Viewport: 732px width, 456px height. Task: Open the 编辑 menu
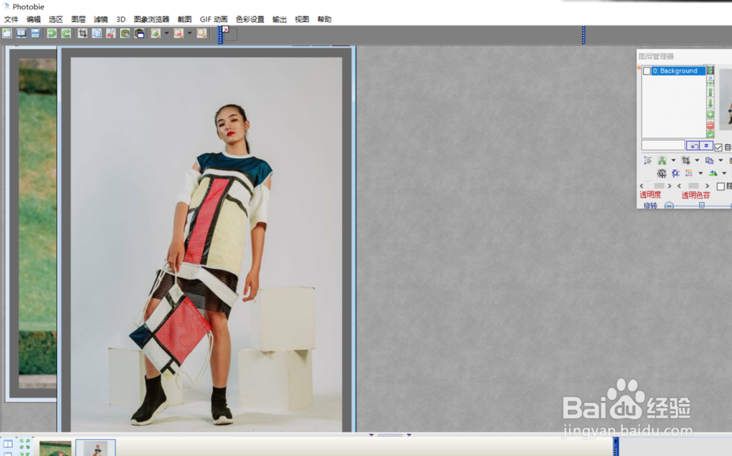pos(34,19)
